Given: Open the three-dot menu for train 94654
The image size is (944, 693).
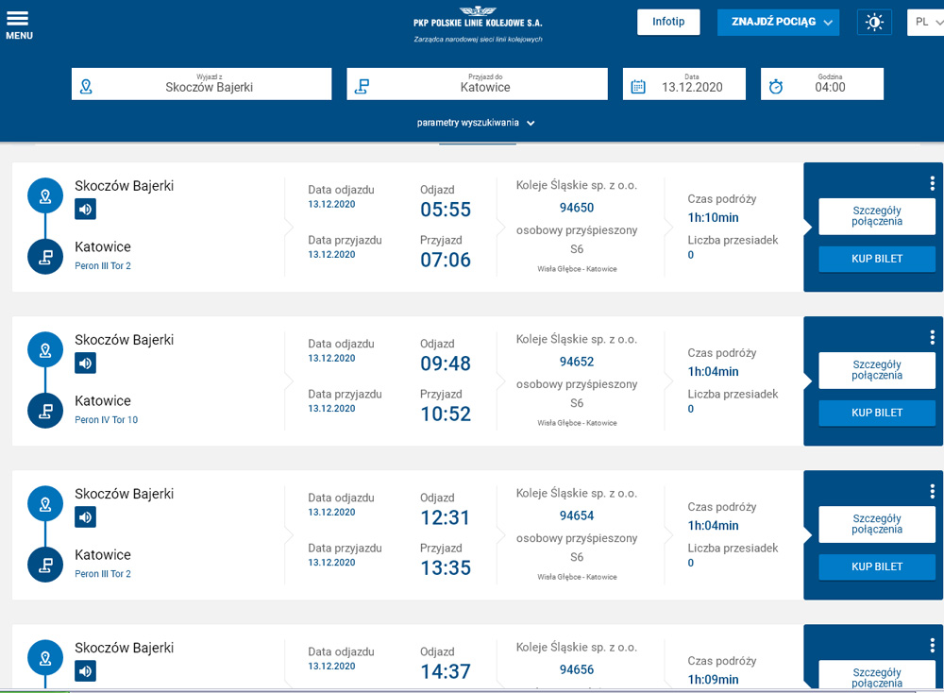Looking at the screenshot, I should pos(932,491).
